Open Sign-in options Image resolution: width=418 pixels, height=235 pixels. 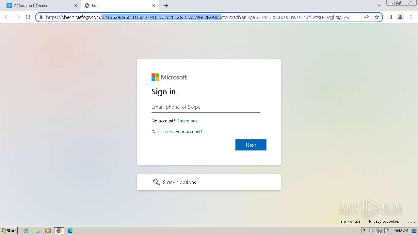[x=209, y=182]
